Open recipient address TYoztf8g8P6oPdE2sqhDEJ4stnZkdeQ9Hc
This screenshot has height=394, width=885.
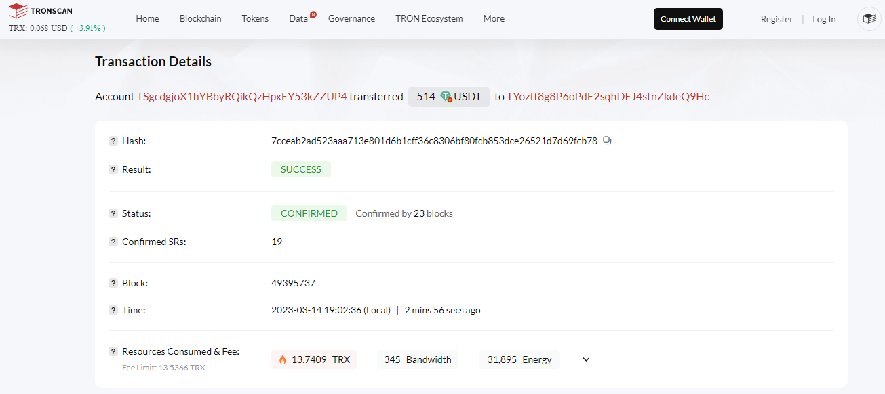point(608,97)
